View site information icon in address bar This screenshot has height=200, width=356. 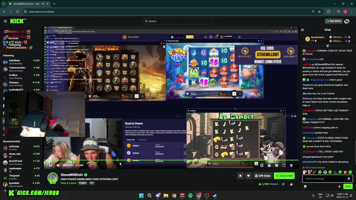click(x=25, y=12)
